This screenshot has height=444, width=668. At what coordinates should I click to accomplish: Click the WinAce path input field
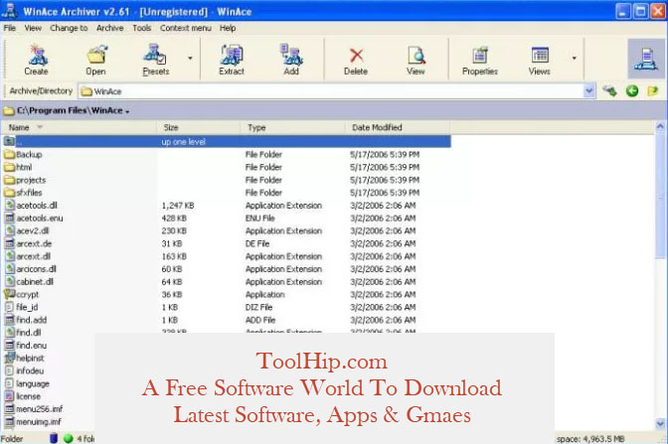click(x=331, y=91)
